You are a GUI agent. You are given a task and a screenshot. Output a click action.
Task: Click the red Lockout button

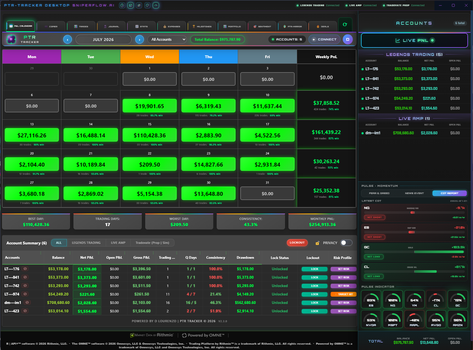pyautogui.click(x=297, y=242)
